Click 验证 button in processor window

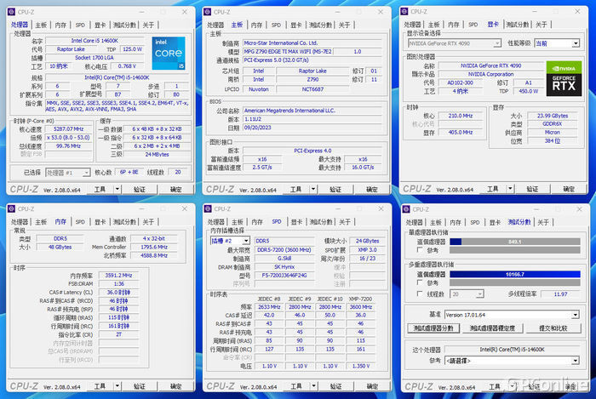(x=140, y=189)
